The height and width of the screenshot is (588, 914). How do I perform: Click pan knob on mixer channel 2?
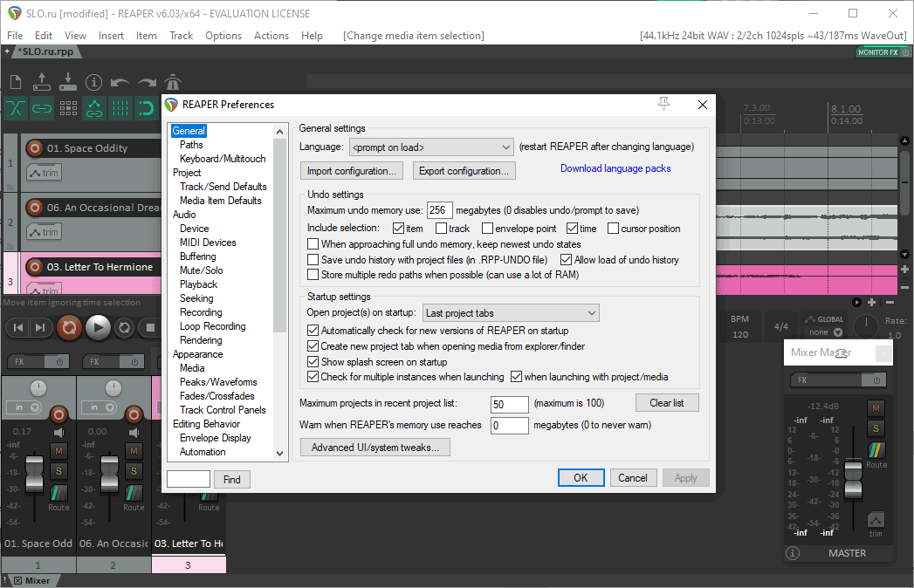(113, 387)
